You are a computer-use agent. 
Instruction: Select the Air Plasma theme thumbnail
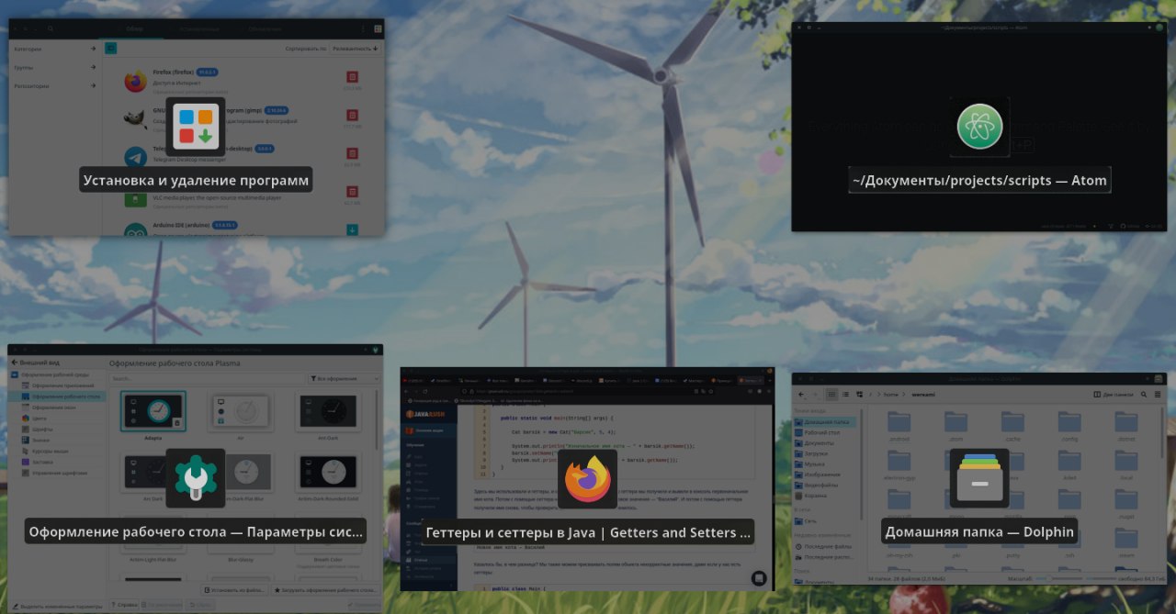pos(240,411)
